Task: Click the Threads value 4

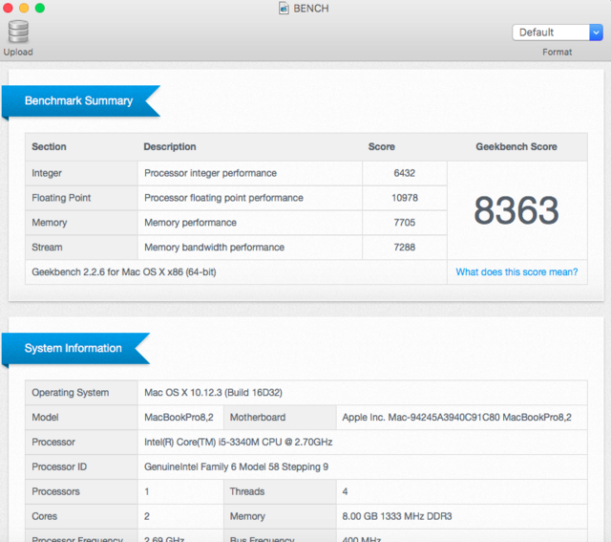Action: [345, 491]
